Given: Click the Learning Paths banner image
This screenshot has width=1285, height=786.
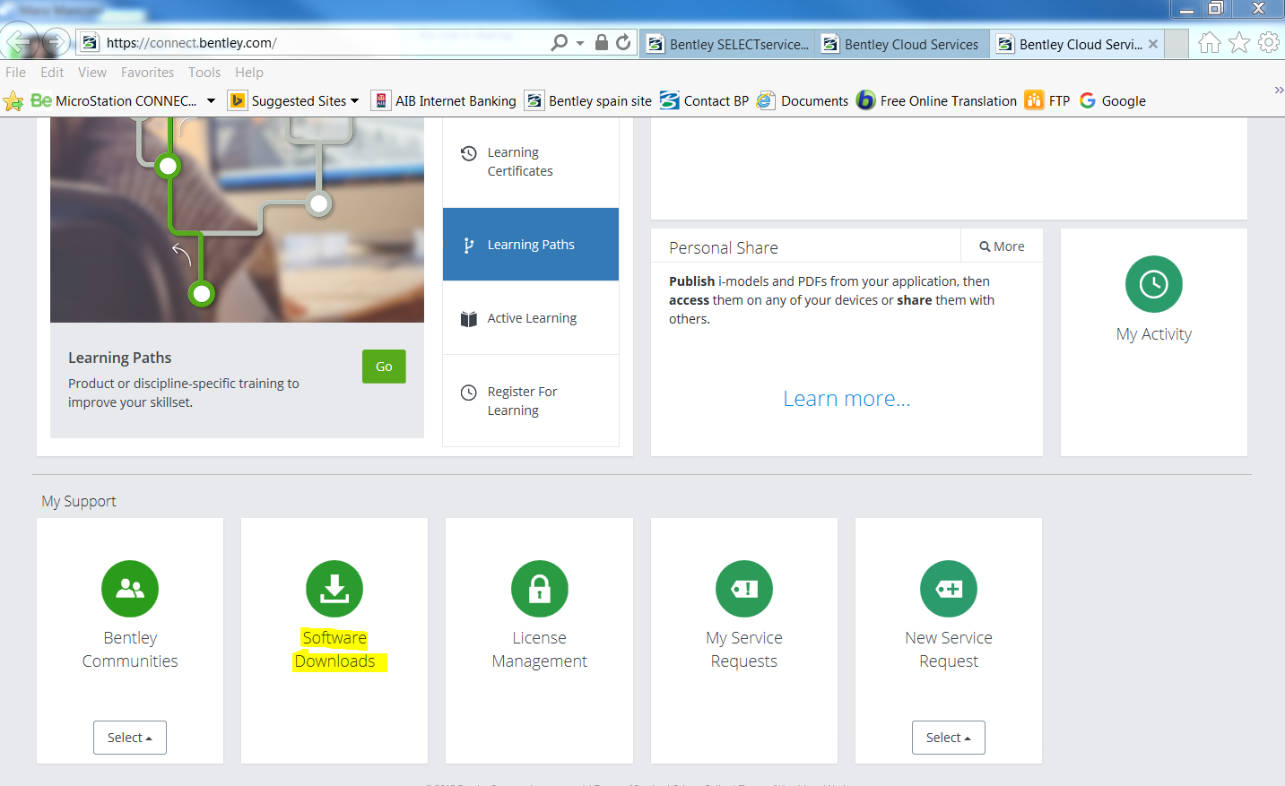Looking at the screenshot, I should 237,220.
